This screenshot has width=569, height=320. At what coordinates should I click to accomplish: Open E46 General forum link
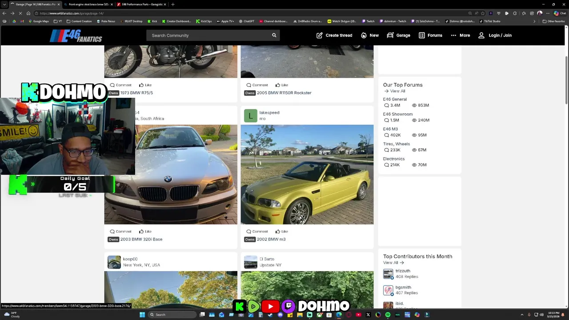coord(395,99)
